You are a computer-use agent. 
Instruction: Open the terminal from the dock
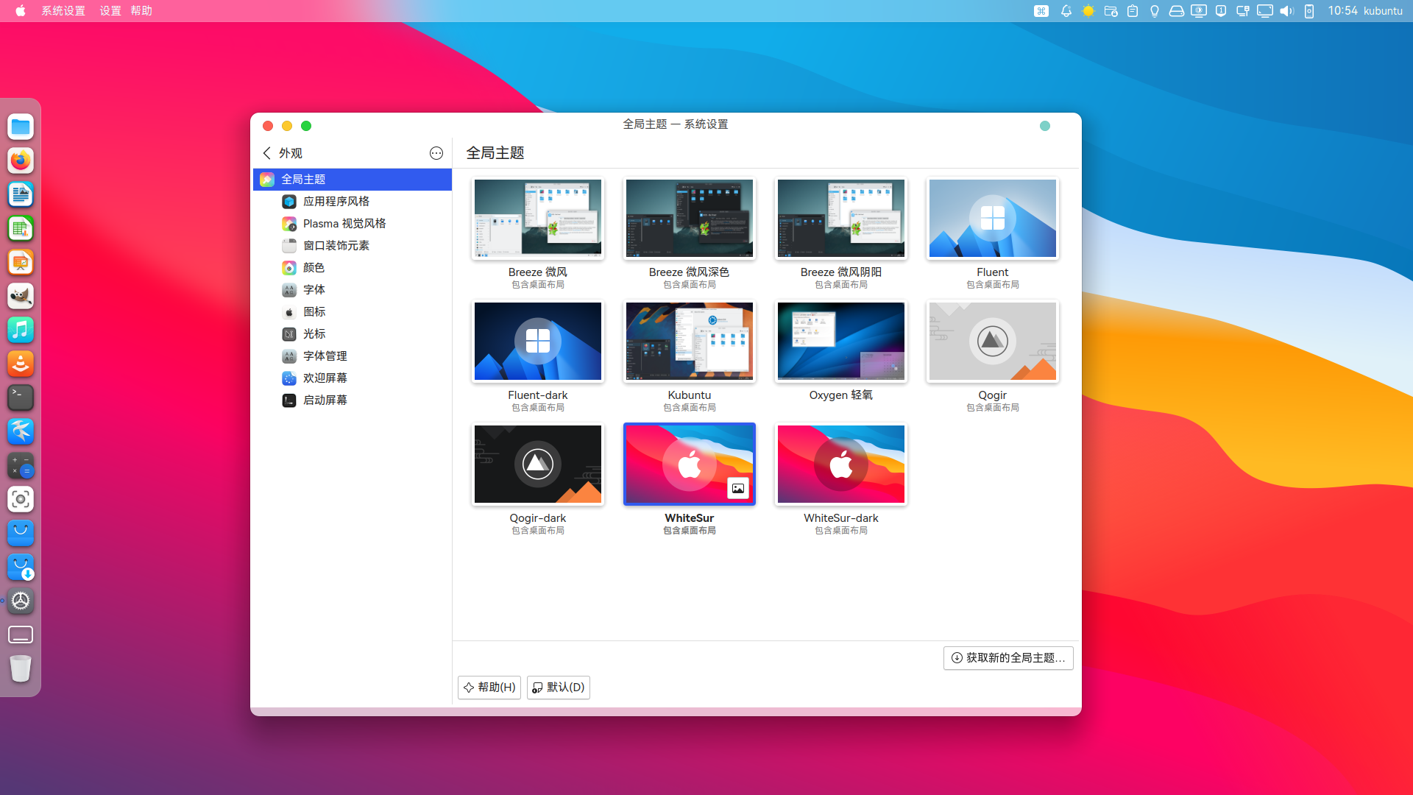(21, 397)
